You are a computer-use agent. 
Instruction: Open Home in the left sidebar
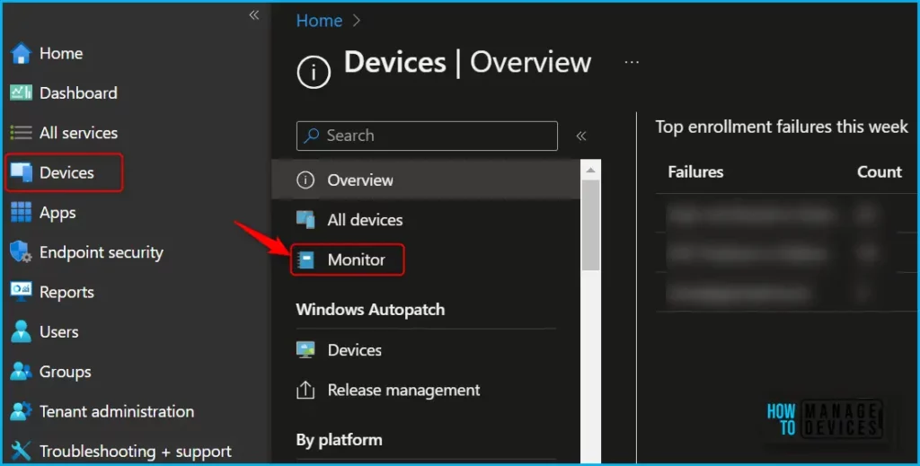pos(61,53)
